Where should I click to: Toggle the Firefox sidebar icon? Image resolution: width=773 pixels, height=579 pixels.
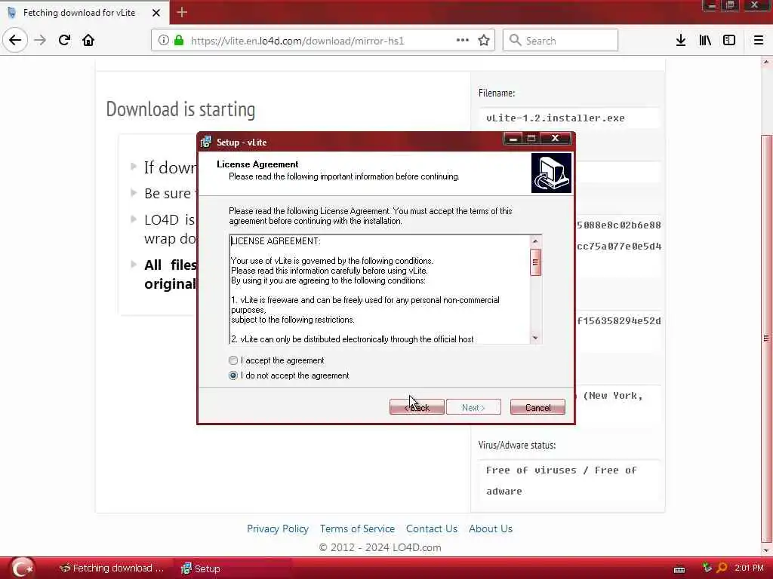729,41
